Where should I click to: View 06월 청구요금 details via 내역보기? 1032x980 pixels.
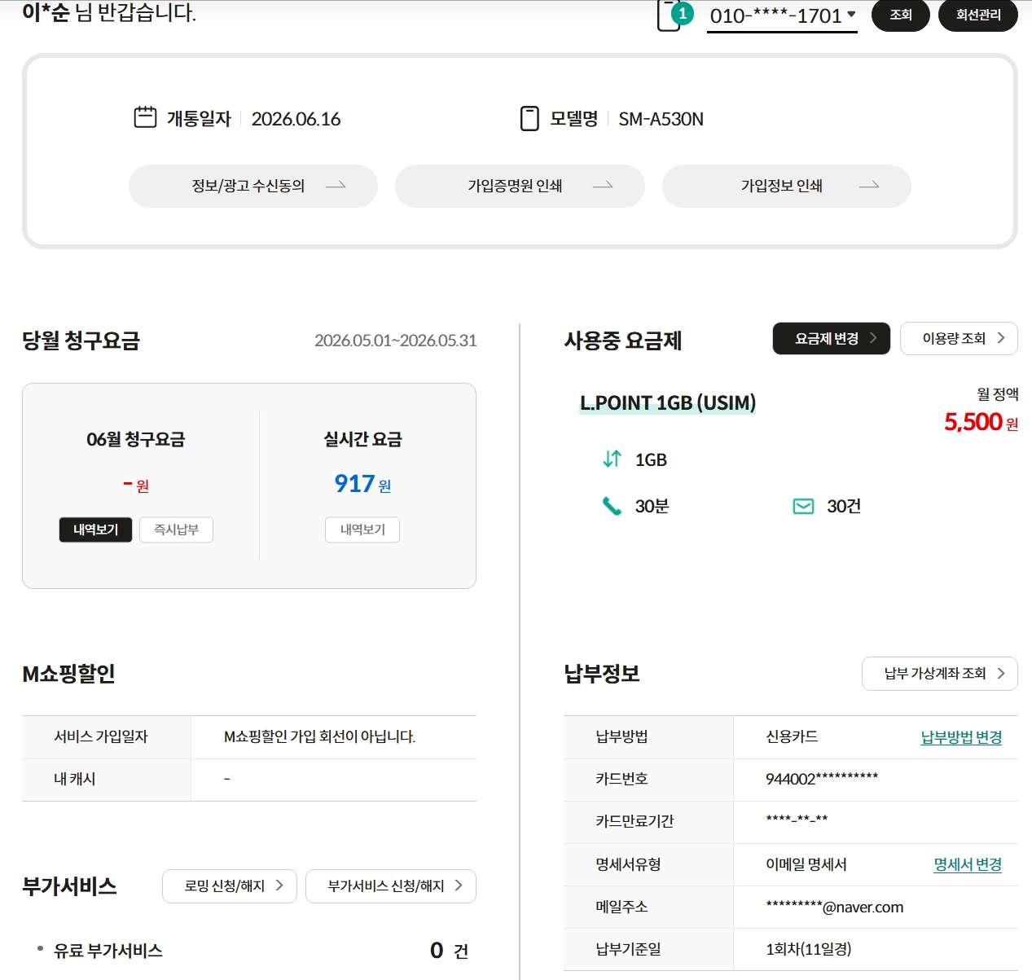coord(95,530)
